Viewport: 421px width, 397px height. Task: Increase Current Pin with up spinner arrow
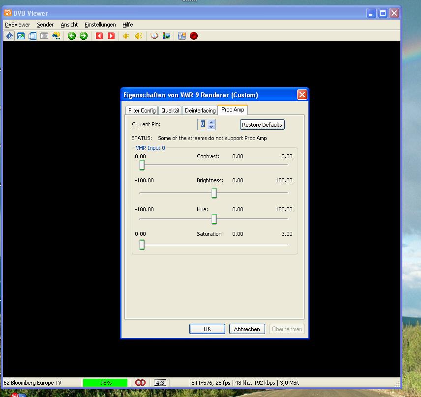click(x=211, y=122)
